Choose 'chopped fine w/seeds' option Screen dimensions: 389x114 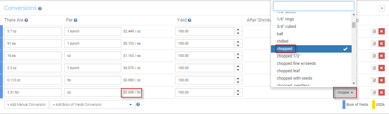click(296, 63)
